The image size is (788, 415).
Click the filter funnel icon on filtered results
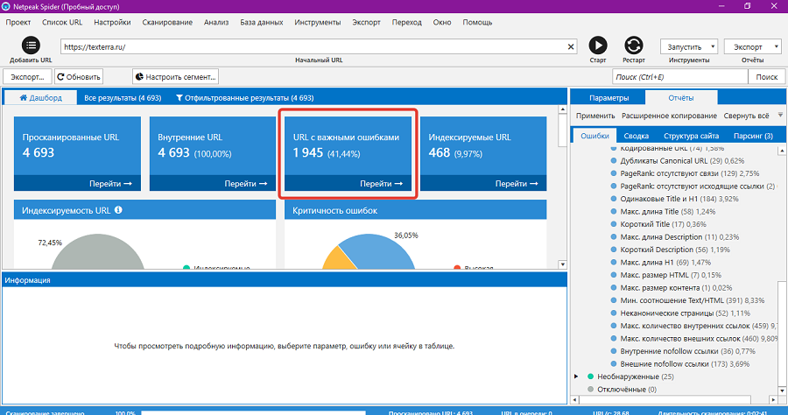click(179, 98)
